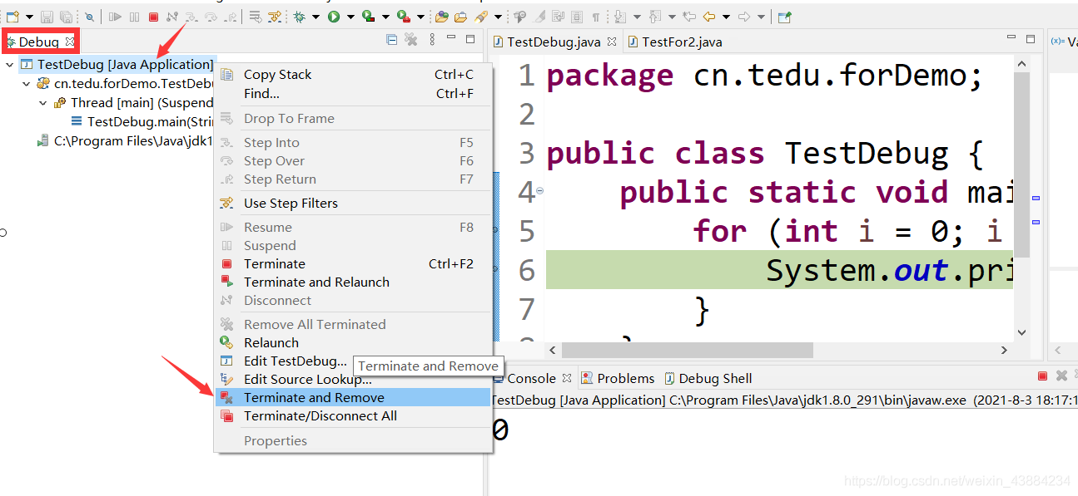The width and height of the screenshot is (1078, 496).
Task: Click the yellow Back navigation arrow
Action: coord(709,17)
